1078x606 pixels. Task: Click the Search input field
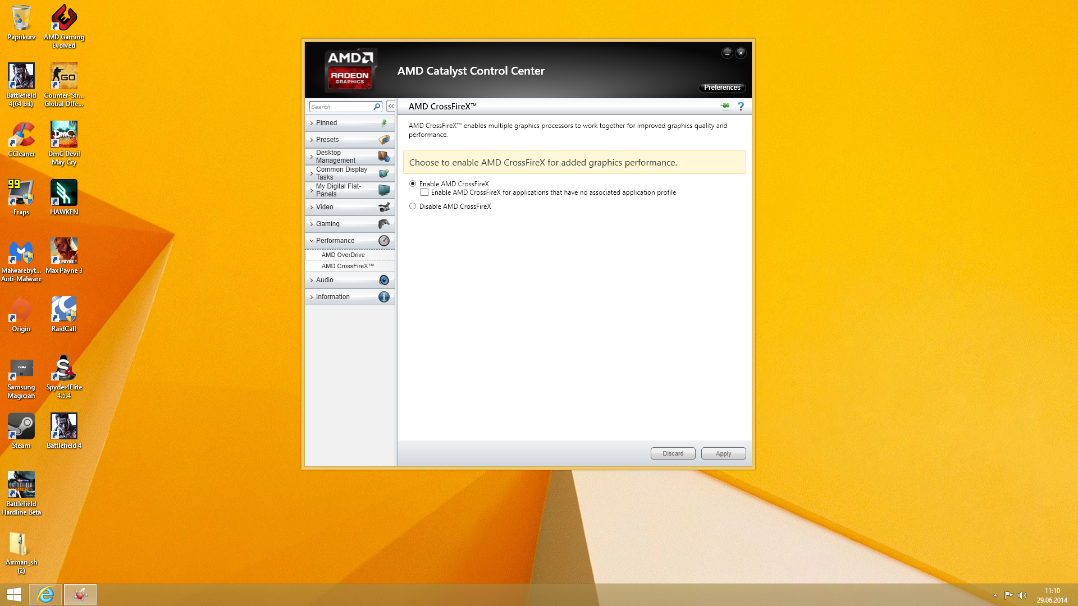click(x=341, y=107)
